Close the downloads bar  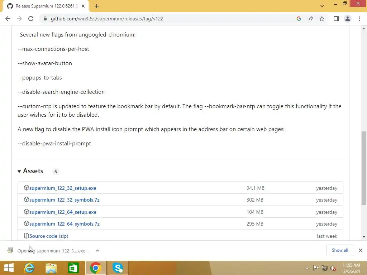[x=361, y=250]
